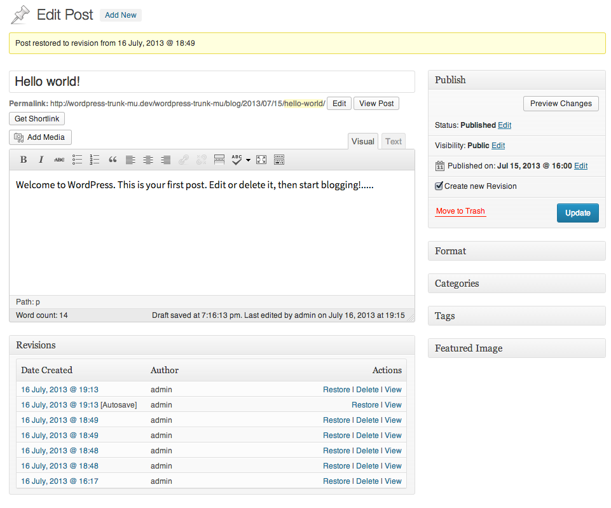
Task: Click the blue Update button
Action: pyautogui.click(x=578, y=213)
